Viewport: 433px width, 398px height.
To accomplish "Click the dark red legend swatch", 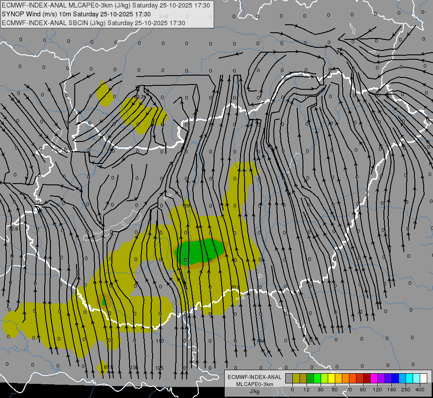I will tap(367, 378).
